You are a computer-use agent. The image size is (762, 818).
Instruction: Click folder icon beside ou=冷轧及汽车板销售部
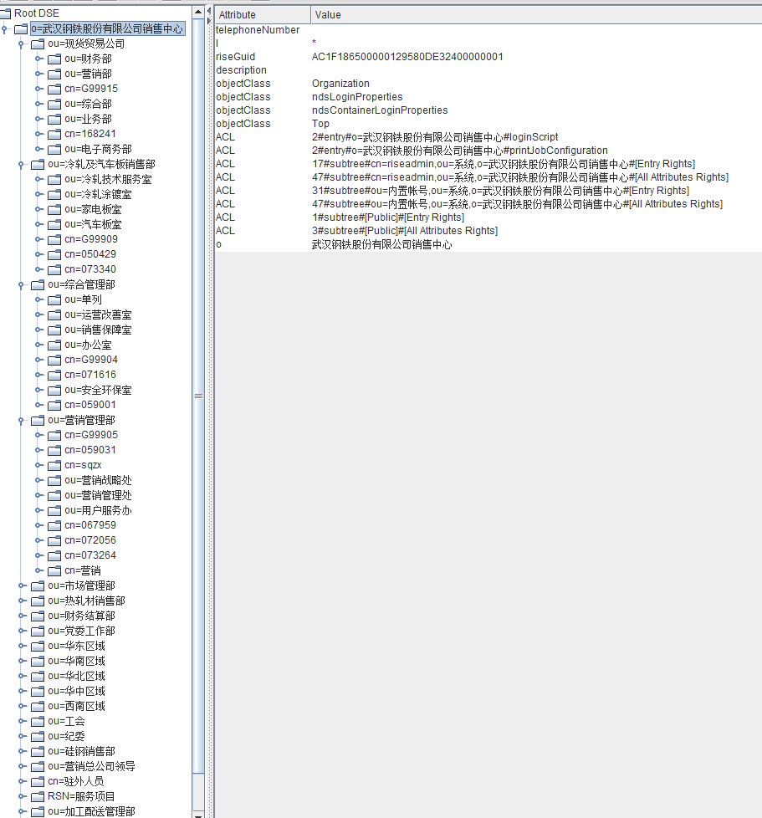tap(38, 164)
